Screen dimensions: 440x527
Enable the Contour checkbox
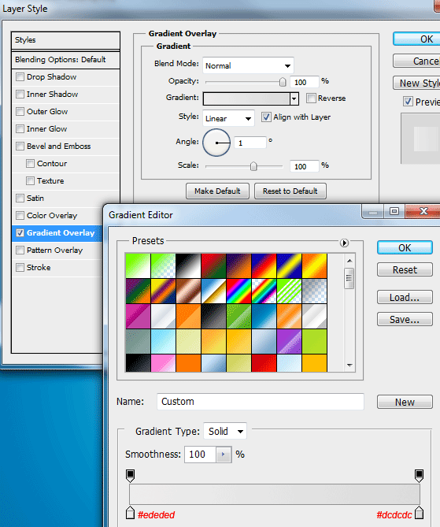tap(30, 163)
